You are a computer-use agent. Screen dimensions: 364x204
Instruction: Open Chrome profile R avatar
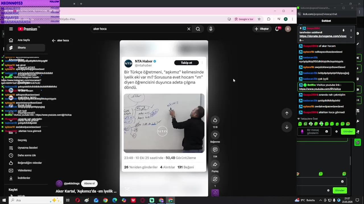[286, 19]
